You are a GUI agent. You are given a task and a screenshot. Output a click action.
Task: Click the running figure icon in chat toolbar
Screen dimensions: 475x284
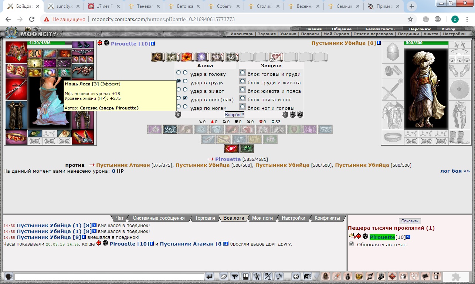pos(257,276)
